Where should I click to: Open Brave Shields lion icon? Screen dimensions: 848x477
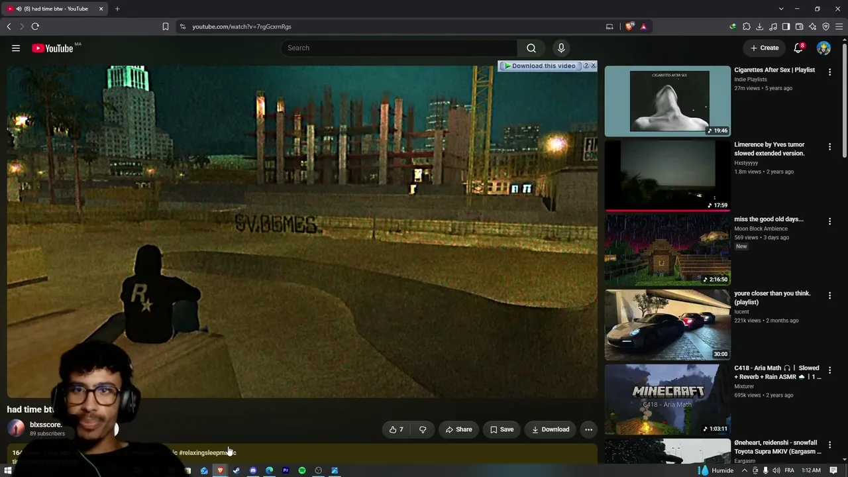click(x=629, y=26)
